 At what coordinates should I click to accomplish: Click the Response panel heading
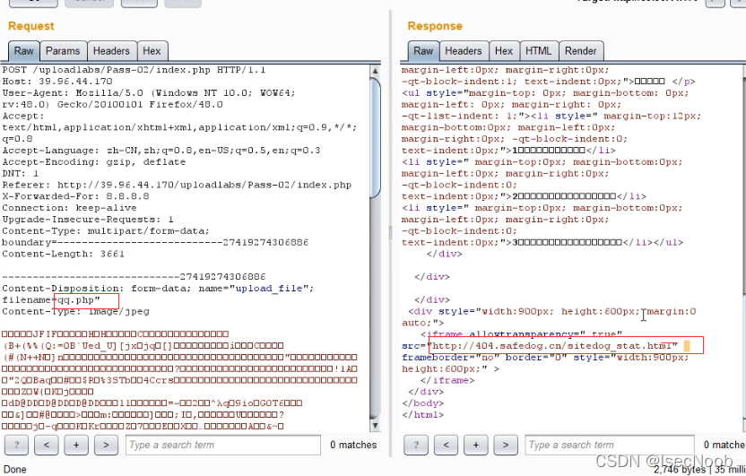click(435, 26)
